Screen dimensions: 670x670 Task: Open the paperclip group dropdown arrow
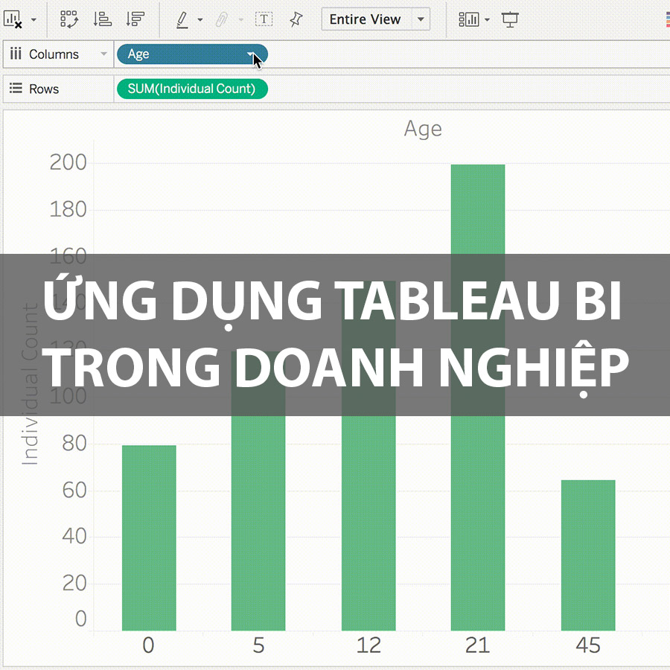tap(241, 19)
